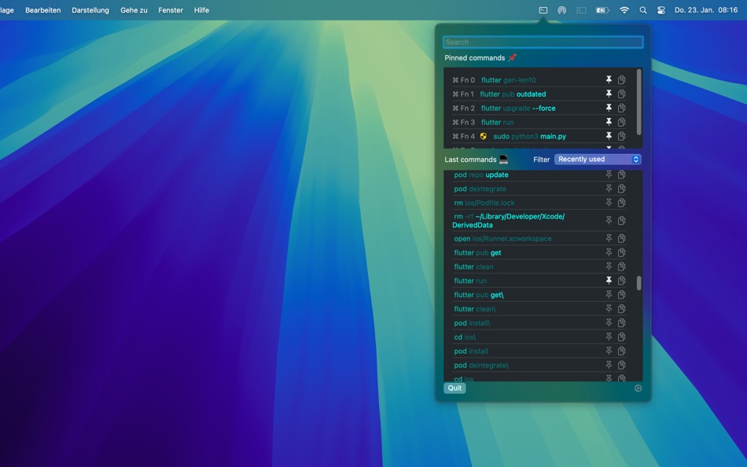Copy the rm -rf DerivedData command
This screenshot has height=467, width=747.
click(622, 220)
